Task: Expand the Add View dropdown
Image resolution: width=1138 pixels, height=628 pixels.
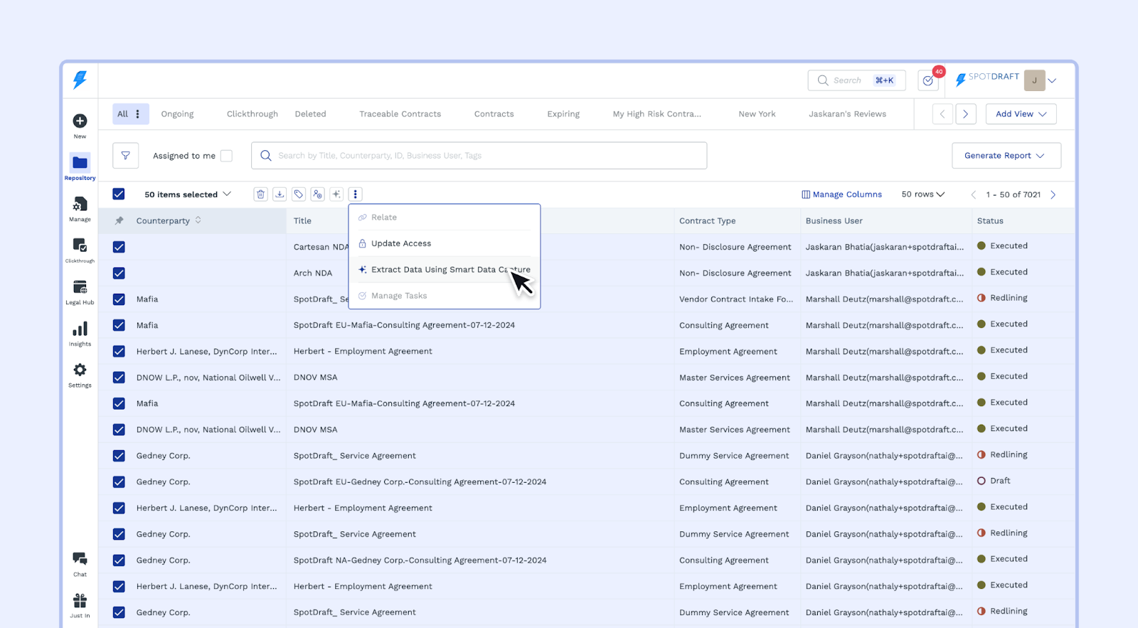Action: 1021,114
